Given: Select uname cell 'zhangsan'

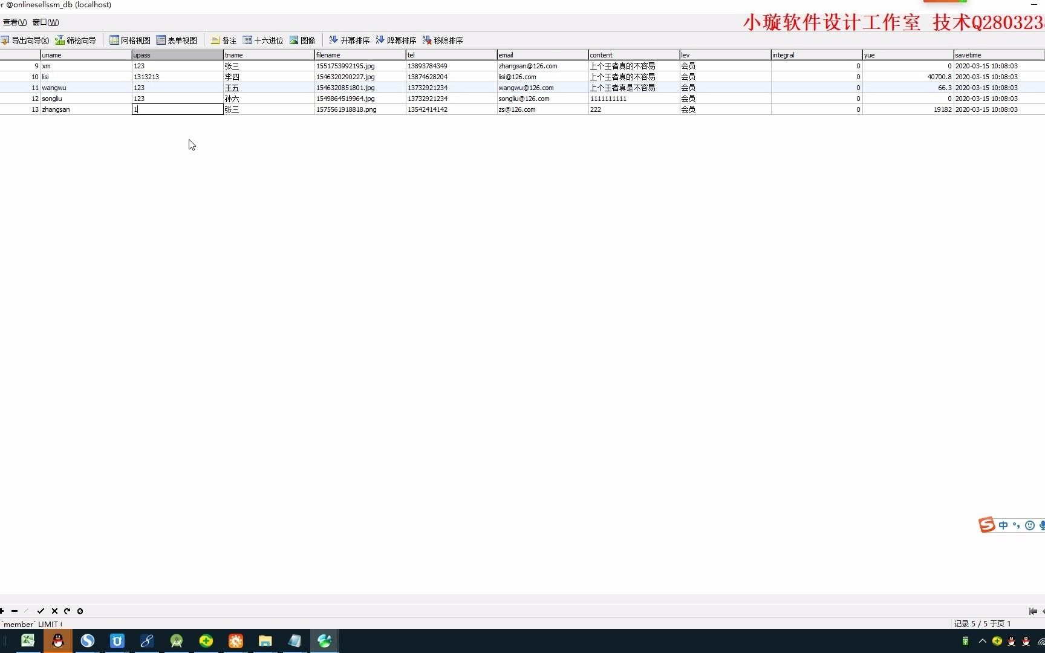Looking at the screenshot, I should click(x=86, y=109).
